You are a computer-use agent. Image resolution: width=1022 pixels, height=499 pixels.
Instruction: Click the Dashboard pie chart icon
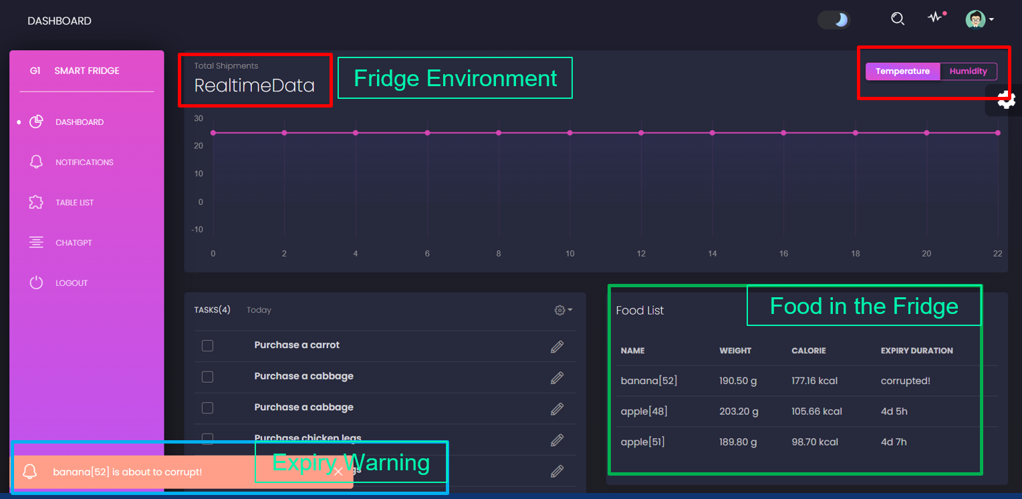click(x=36, y=122)
